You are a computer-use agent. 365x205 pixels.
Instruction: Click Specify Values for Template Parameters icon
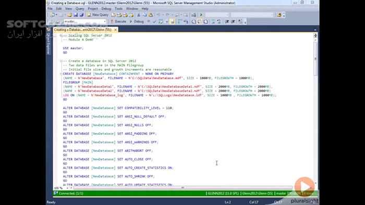(x=240, y=21)
